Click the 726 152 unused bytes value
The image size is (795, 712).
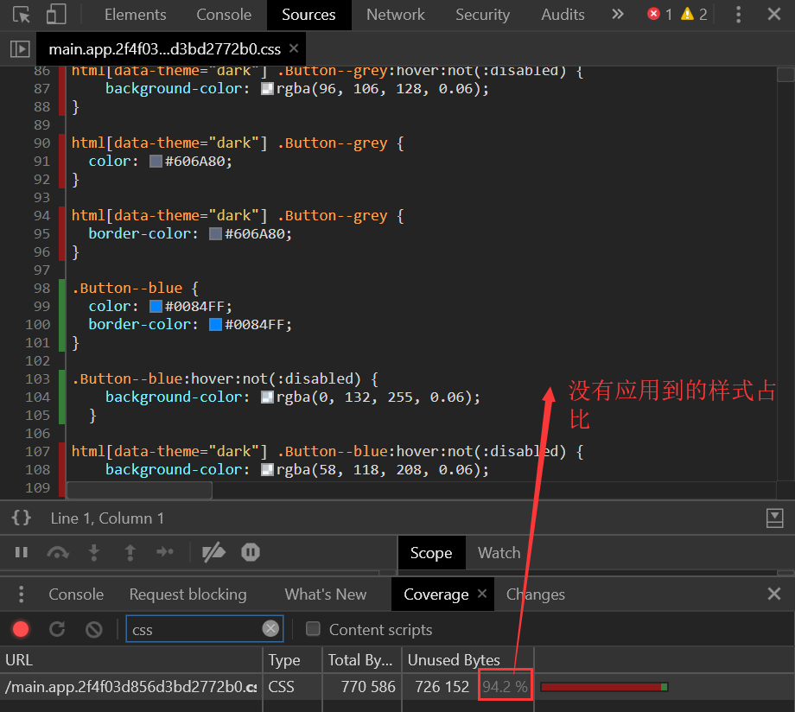tap(442, 687)
